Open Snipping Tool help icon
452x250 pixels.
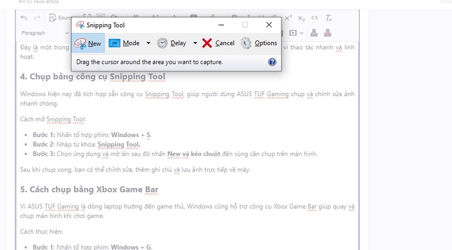coord(272,62)
